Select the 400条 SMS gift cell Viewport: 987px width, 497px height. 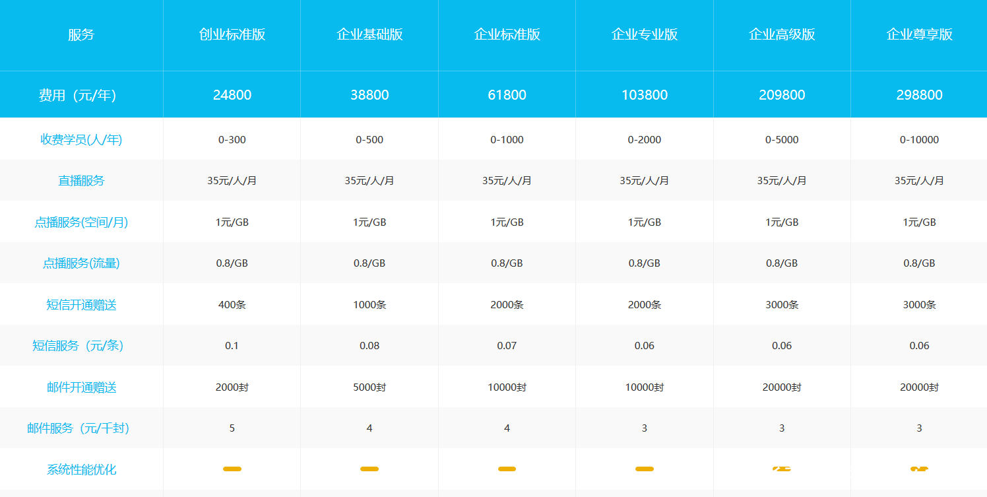click(x=232, y=305)
